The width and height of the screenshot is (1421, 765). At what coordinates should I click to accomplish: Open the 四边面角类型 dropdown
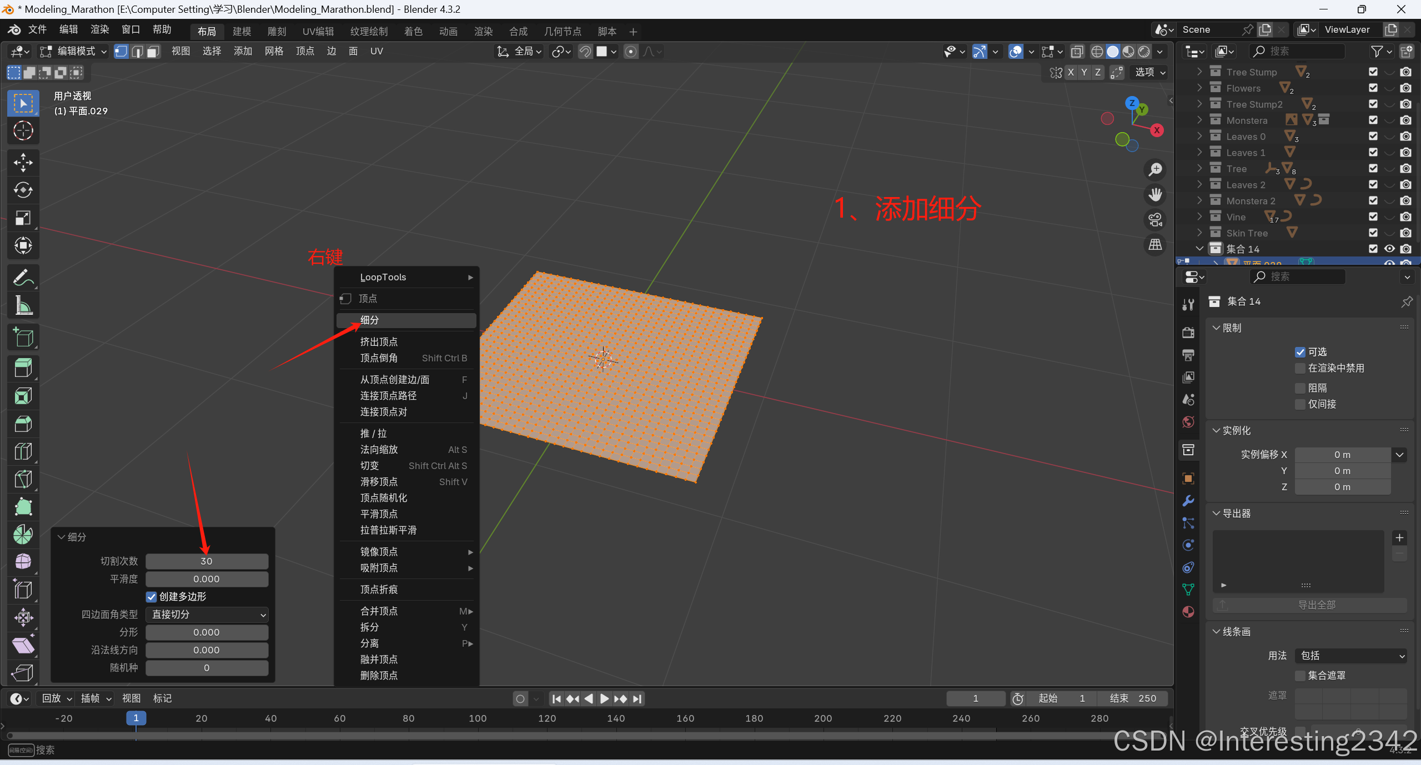tap(207, 615)
